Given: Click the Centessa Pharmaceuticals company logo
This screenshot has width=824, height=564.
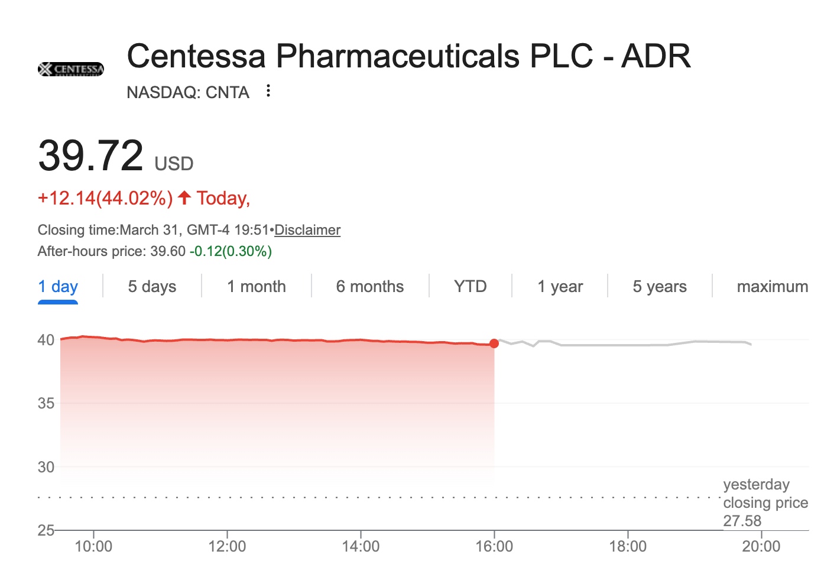Looking at the screenshot, I should pos(70,69).
